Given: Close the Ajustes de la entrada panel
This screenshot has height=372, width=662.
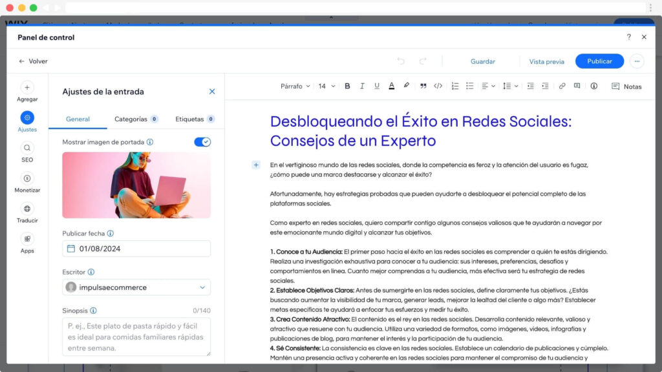Looking at the screenshot, I should coord(212,92).
